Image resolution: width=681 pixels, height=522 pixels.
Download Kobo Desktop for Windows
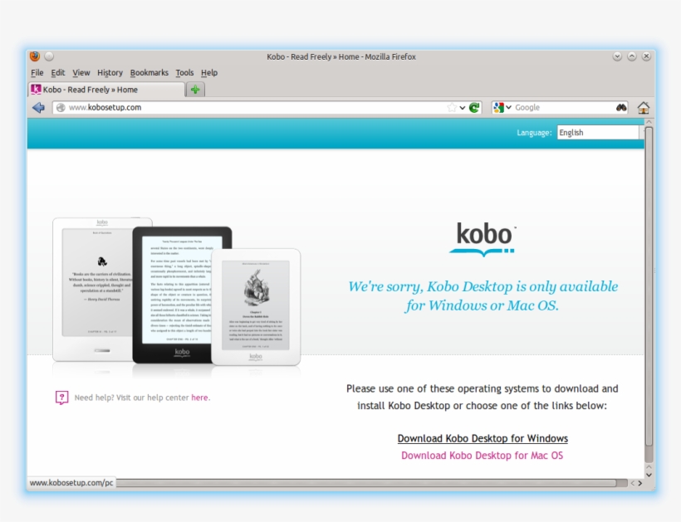483,438
